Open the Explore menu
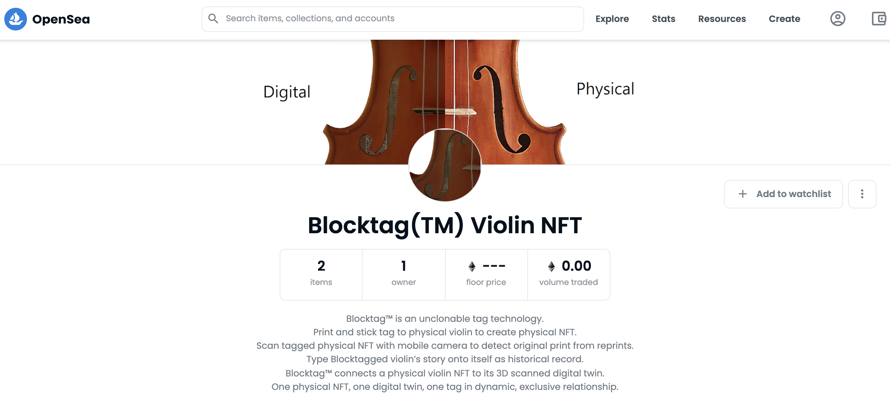 pyautogui.click(x=612, y=19)
